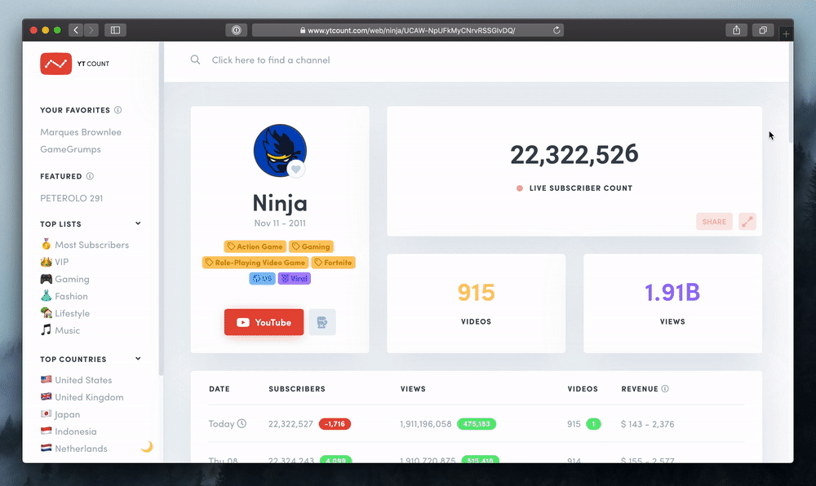816x486 pixels.
Task: Open the Gaming top list
Action: click(x=65, y=279)
